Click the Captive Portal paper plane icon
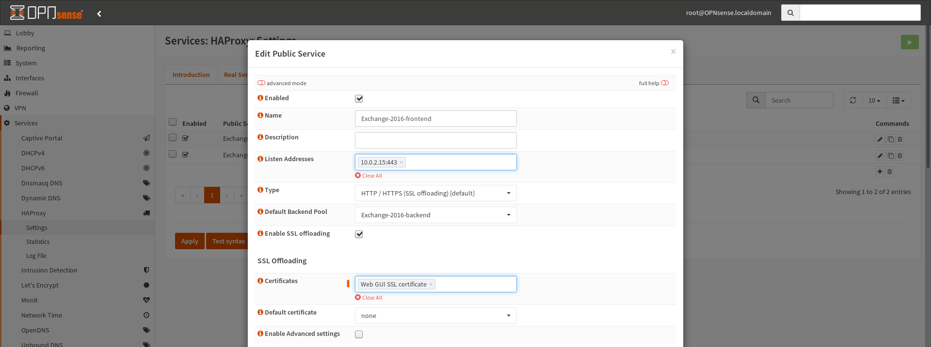This screenshot has width=931, height=347. (146, 138)
